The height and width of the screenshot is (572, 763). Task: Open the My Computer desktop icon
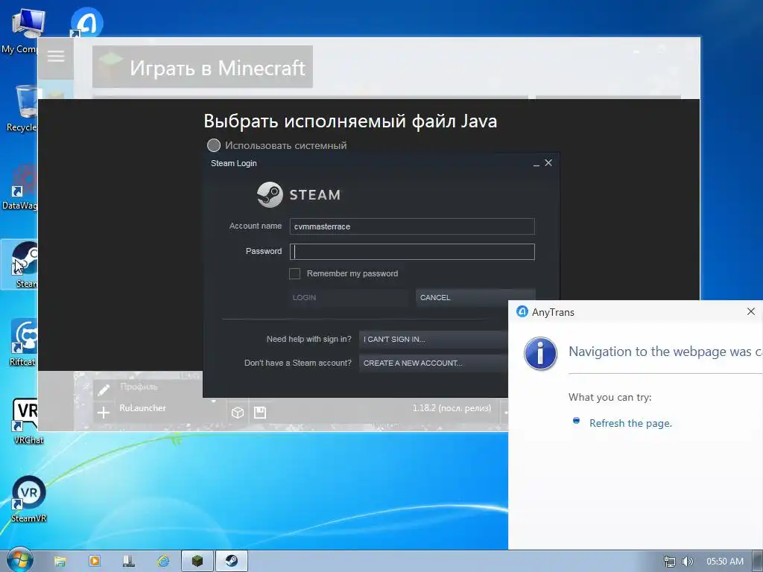click(22, 31)
